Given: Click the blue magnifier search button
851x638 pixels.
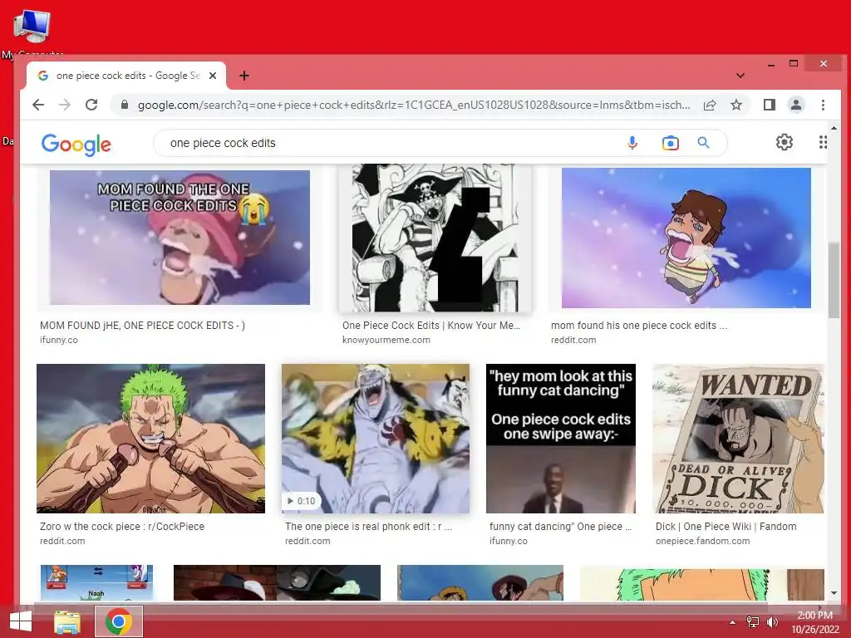Looking at the screenshot, I should click(703, 143).
